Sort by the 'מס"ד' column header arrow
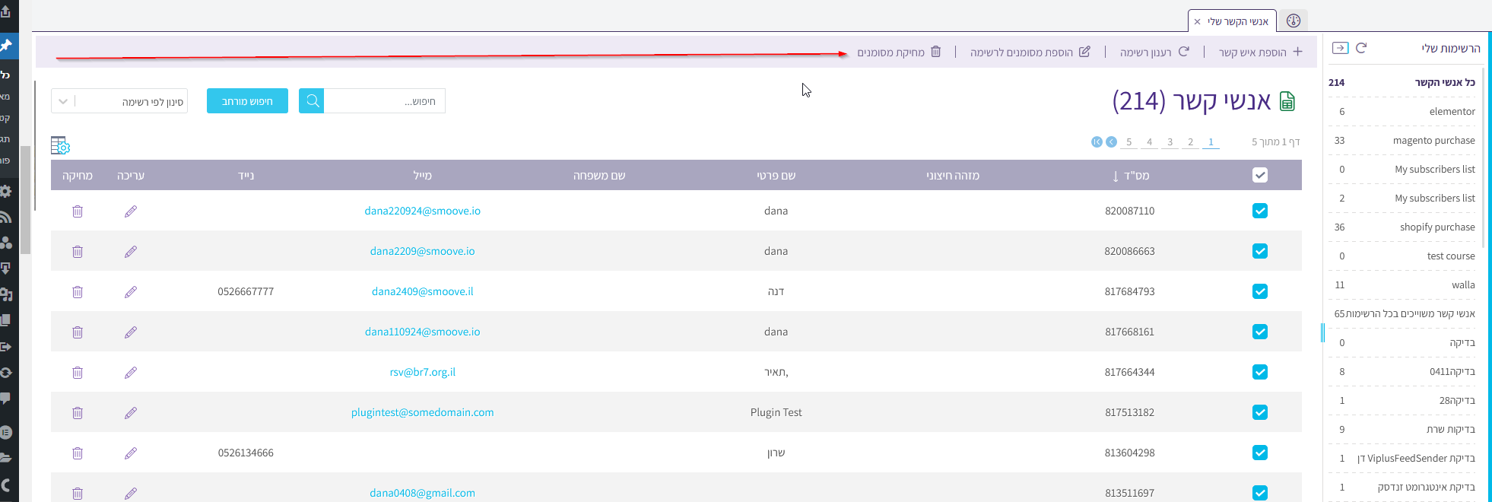This screenshot has width=1492, height=502. coord(1116,176)
